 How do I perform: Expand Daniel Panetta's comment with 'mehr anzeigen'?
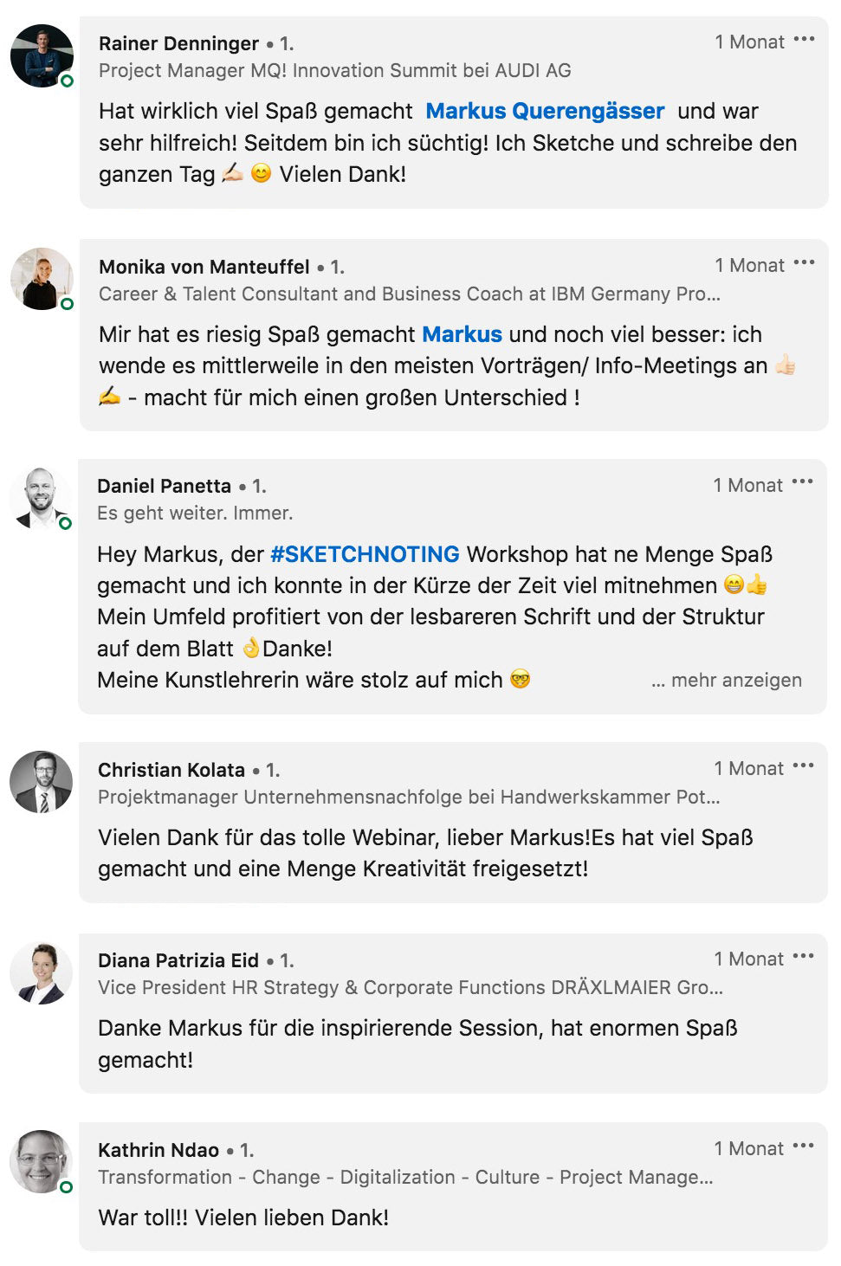[x=735, y=681]
